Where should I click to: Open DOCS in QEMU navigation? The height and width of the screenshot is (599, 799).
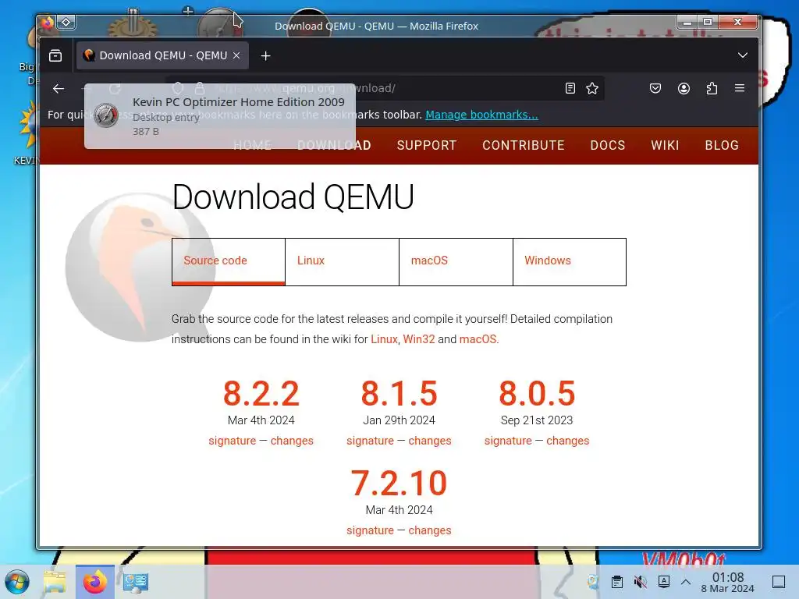(607, 145)
